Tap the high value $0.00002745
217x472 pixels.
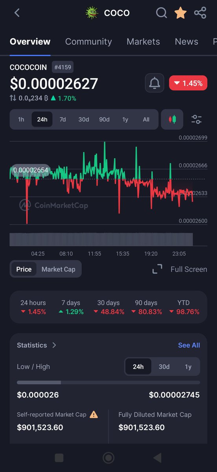pyautogui.click(x=174, y=395)
